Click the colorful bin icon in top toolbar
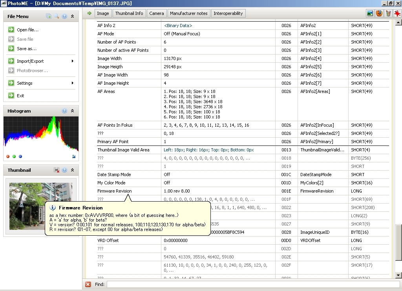Image resolution: width=402 pixels, height=291 pixels. click(x=388, y=13)
